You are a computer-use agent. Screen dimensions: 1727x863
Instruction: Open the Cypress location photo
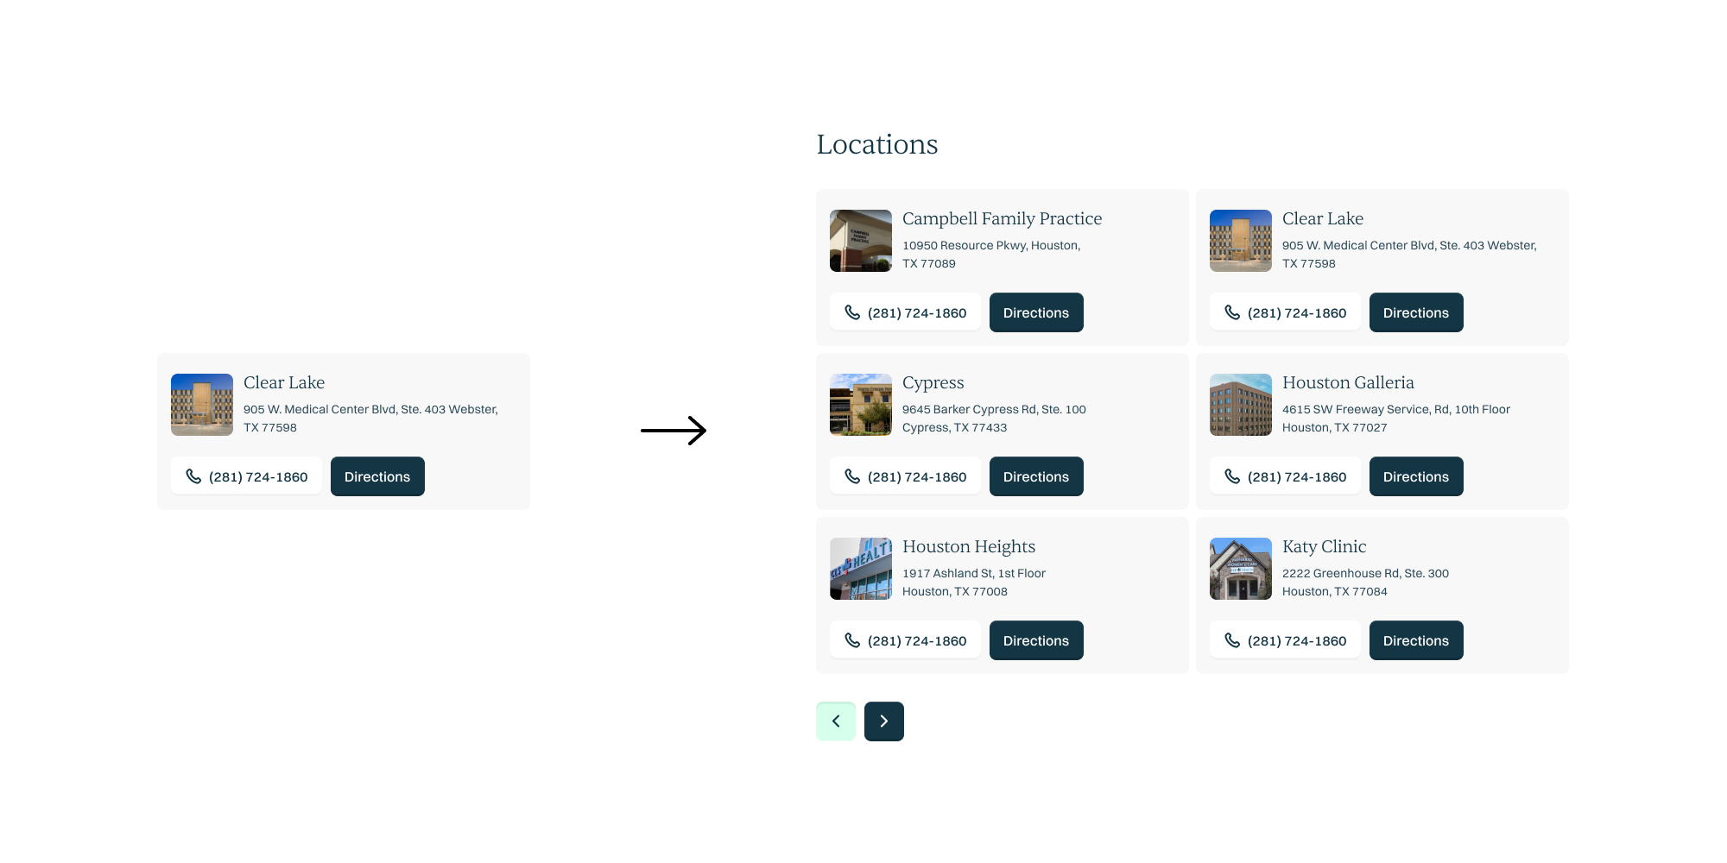coord(861,405)
